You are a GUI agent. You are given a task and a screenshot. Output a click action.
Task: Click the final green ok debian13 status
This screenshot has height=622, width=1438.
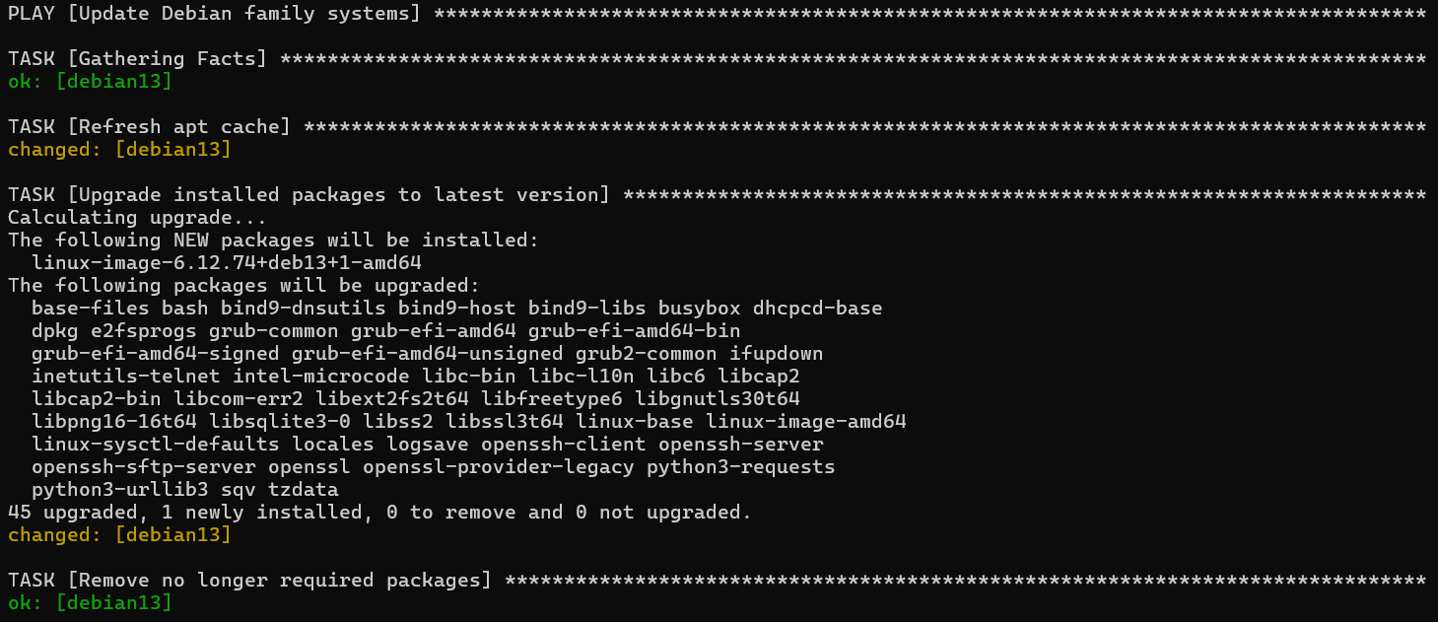(90, 603)
